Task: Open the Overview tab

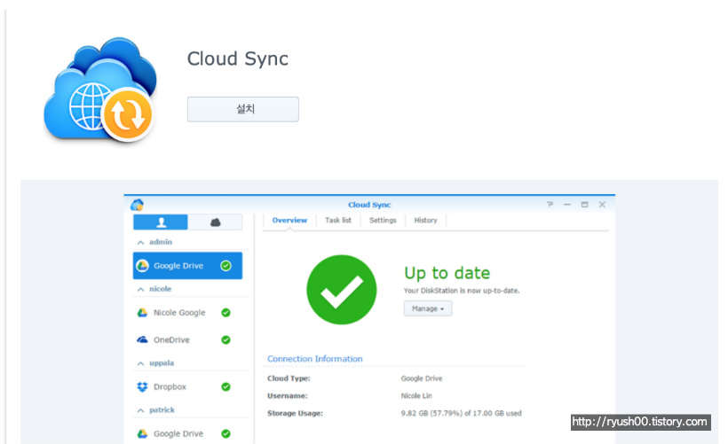Action: coord(289,220)
